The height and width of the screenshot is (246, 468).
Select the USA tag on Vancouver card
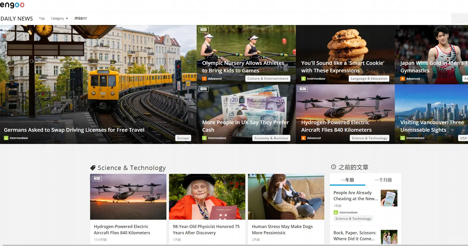(x=464, y=138)
